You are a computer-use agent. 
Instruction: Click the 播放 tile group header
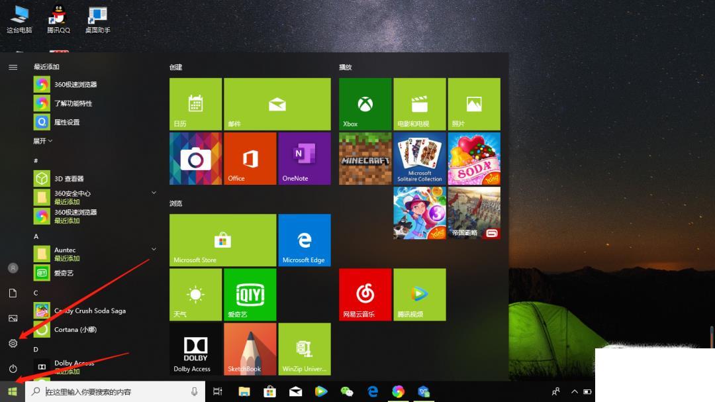coord(345,67)
